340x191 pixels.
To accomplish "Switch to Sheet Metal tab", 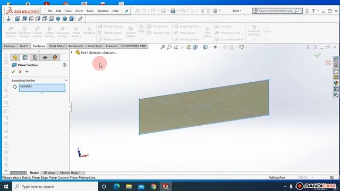I will [57, 46].
